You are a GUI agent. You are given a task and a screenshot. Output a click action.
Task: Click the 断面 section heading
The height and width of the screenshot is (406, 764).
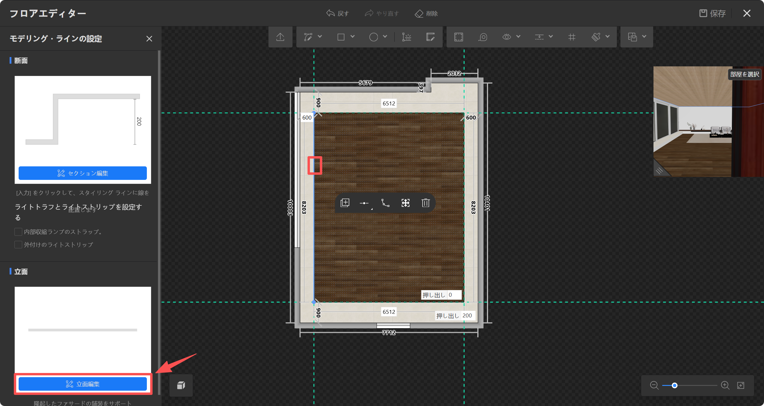[21, 61]
